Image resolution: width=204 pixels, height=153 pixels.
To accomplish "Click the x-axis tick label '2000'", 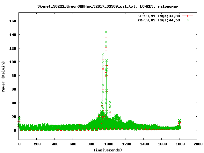I will coord(198,144).
